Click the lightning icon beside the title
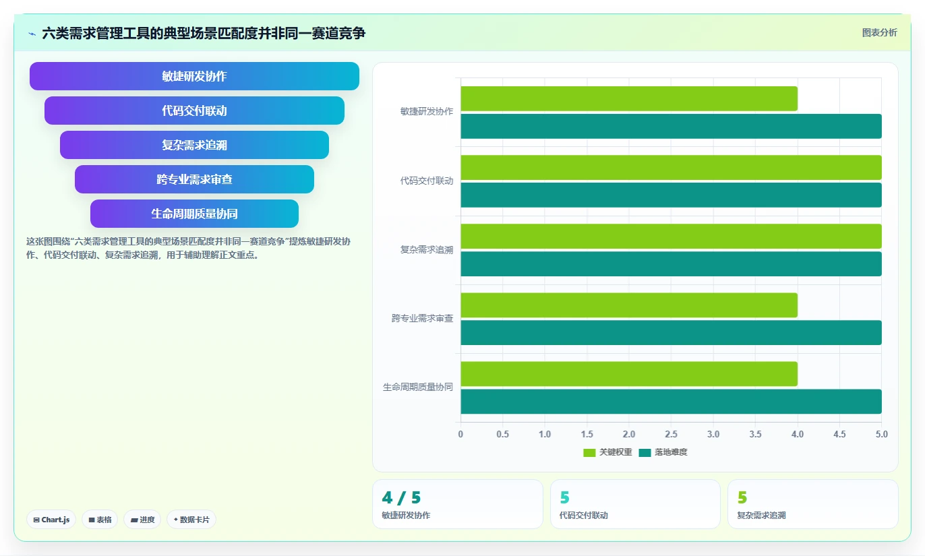This screenshot has width=925, height=556. tap(32, 33)
